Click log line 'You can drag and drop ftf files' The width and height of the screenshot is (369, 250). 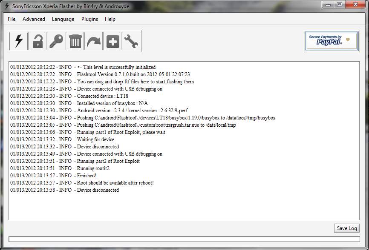point(102,82)
